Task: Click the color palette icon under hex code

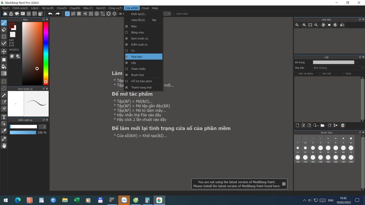Action: 12,56
